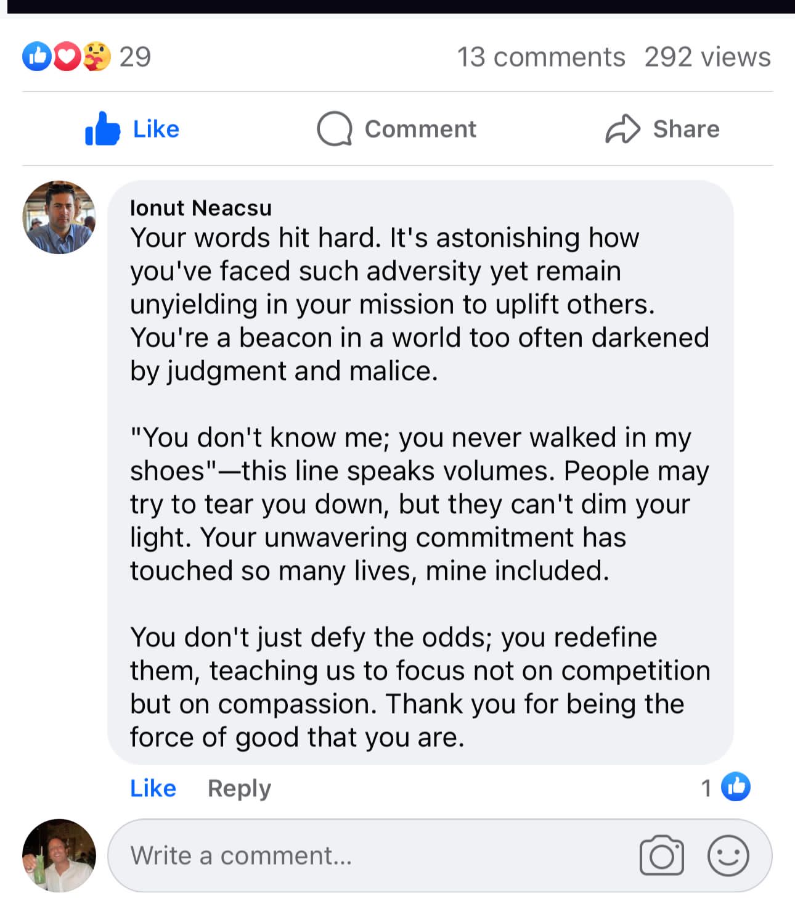Click your profile picture beside the comment box

coord(59,855)
